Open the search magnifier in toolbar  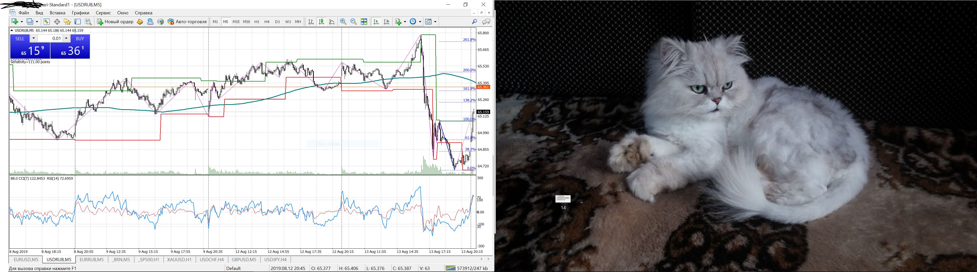[474, 22]
